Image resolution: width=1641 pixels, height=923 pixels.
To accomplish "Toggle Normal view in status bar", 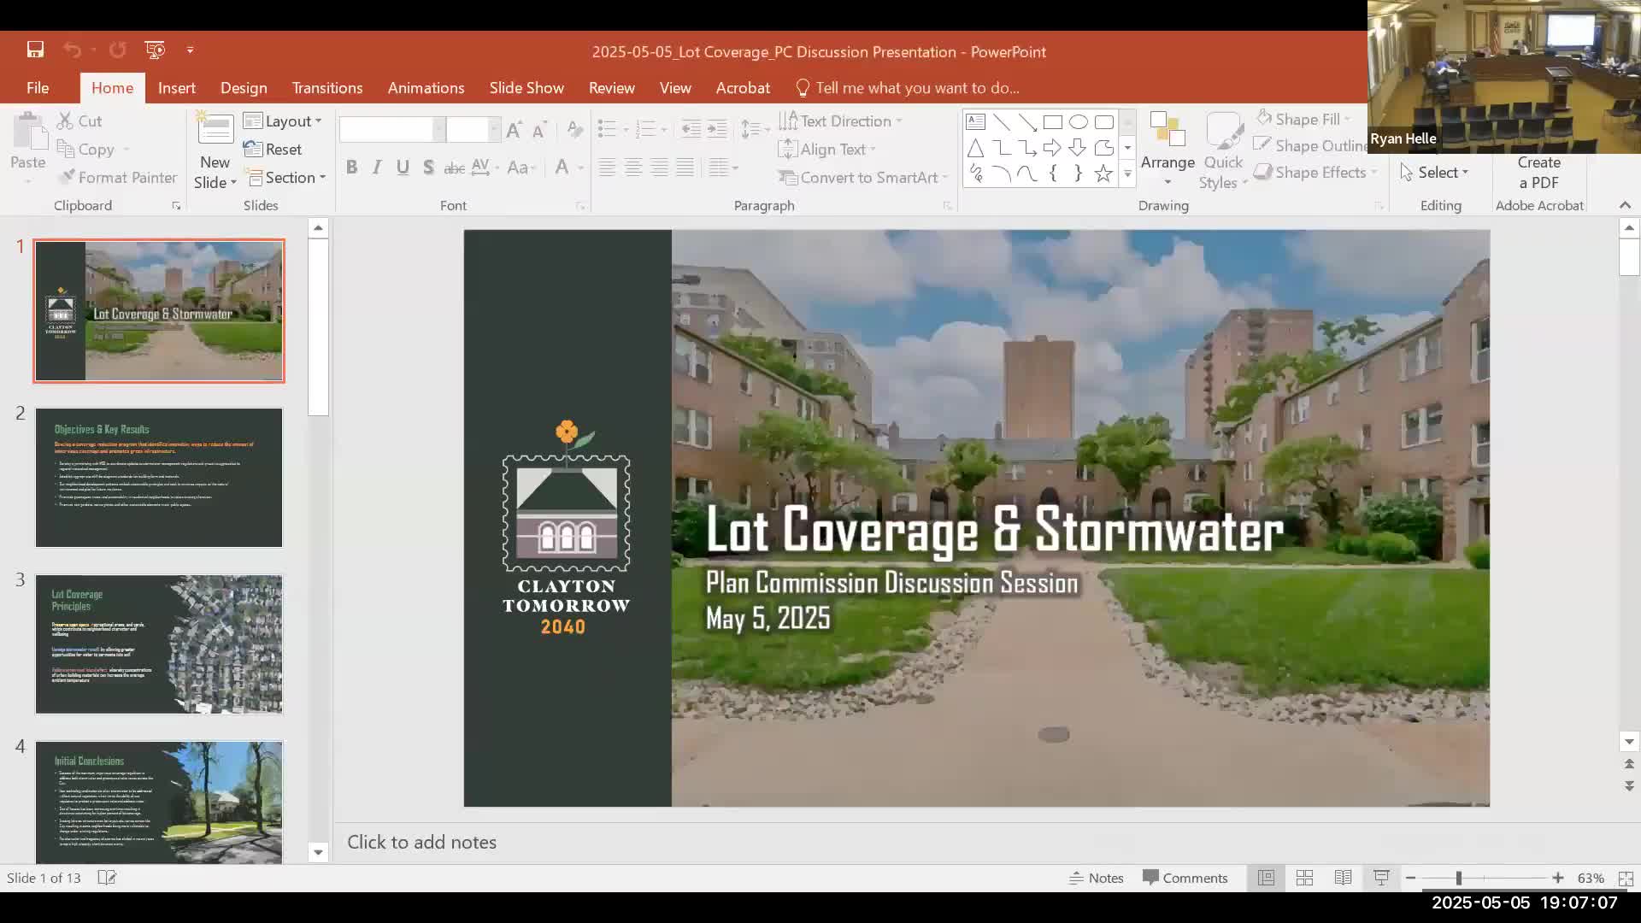I will (1266, 878).
